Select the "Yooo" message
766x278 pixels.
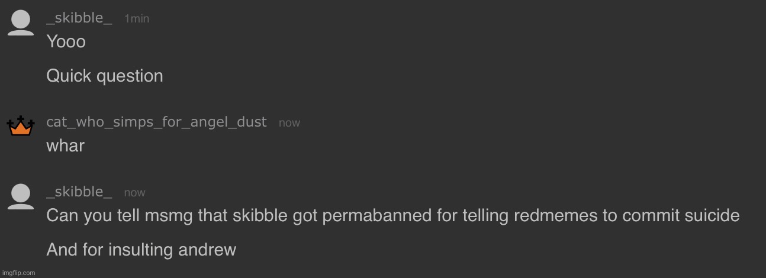pyautogui.click(x=66, y=41)
